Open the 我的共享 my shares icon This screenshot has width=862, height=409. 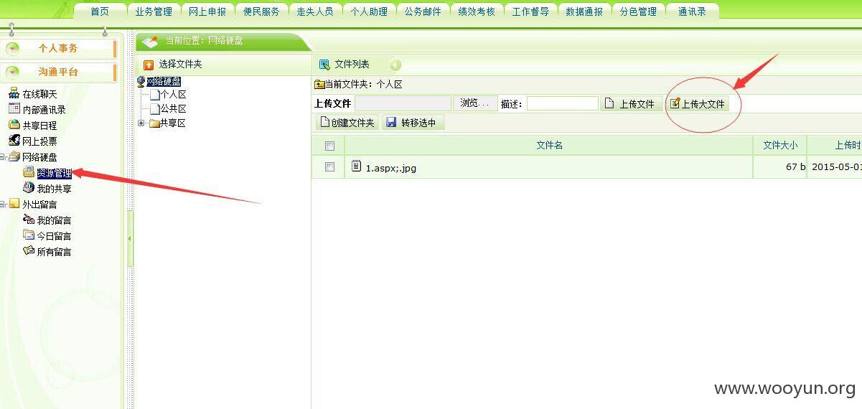pyautogui.click(x=29, y=188)
